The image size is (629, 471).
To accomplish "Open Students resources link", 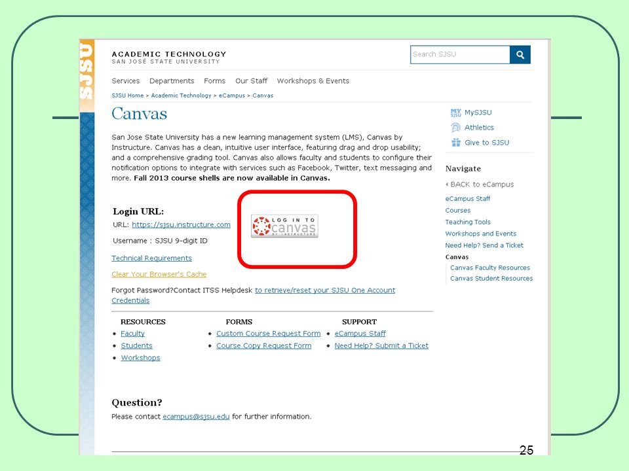I will [x=136, y=345].
